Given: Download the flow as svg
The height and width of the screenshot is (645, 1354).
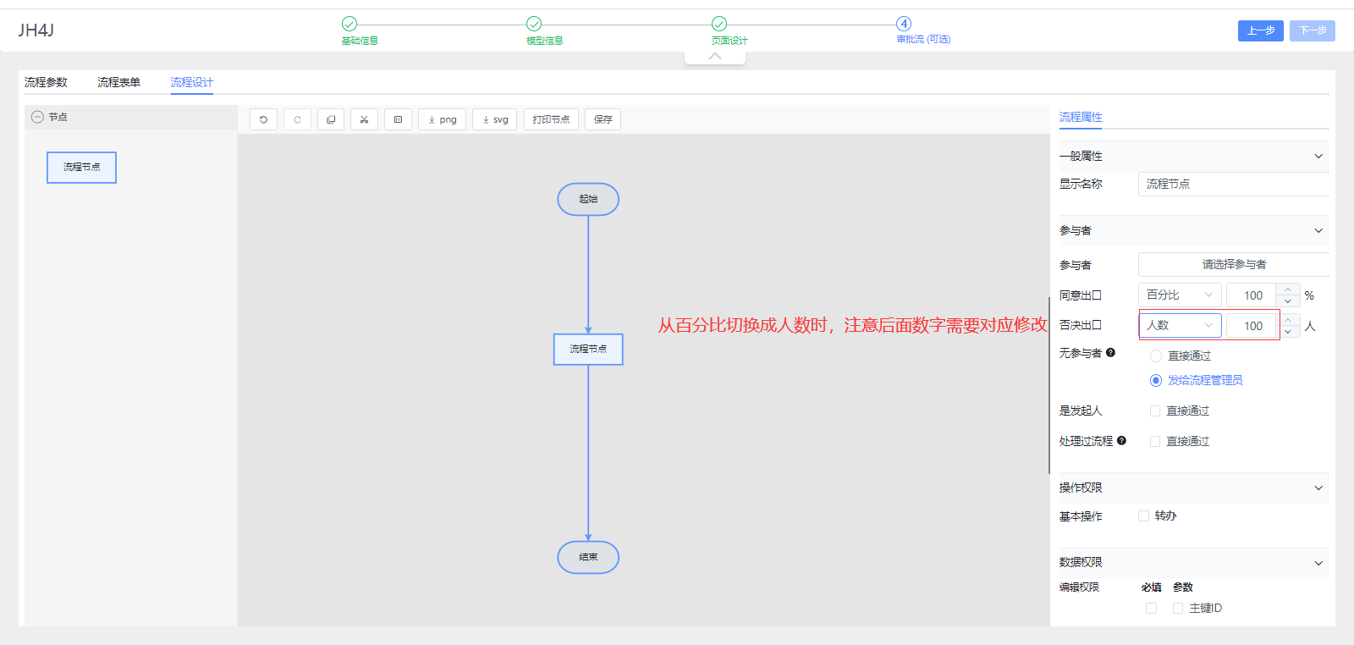Looking at the screenshot, I should pos(495,119).
